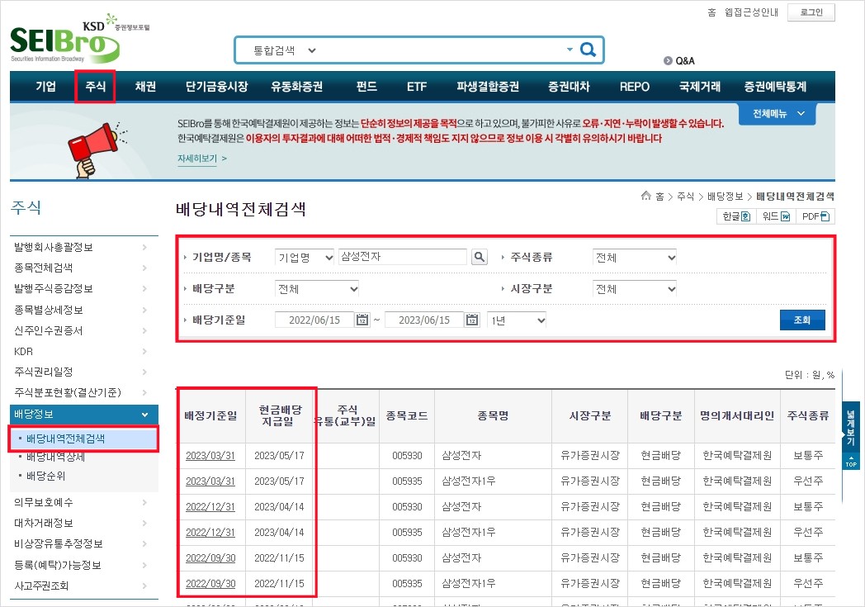Click the 삼성전자 company name input field
This screenshot has height=607, width=865.
click(x=402, y=256)
